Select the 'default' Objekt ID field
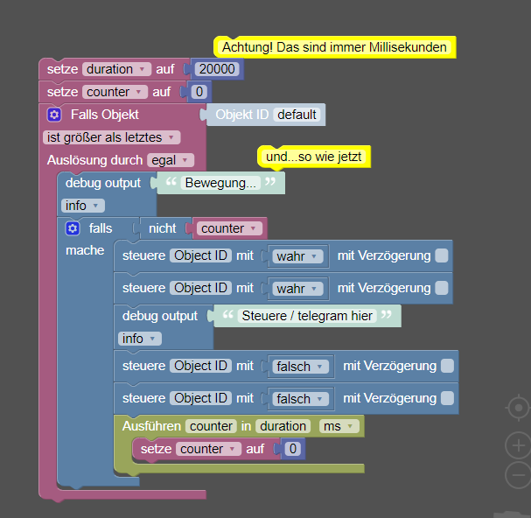This screenshot has height=518, width=531. (297, 115)
